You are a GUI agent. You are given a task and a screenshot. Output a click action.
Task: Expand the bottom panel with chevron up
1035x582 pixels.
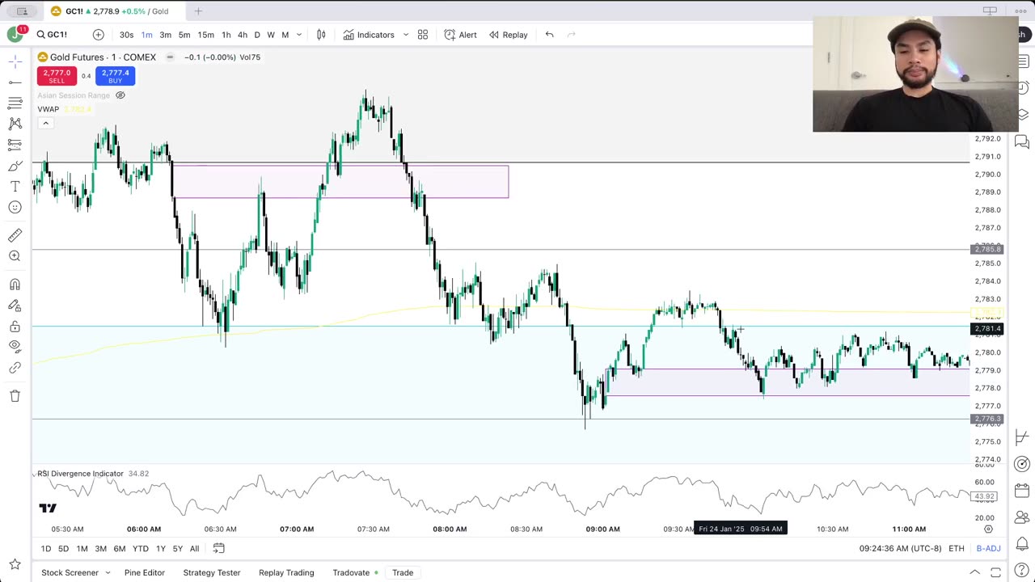[x=974, y=573]
